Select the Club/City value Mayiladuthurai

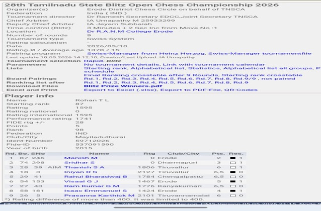[100, 137]
